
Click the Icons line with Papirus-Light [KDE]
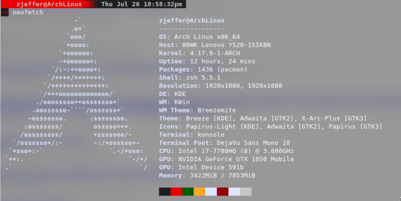(271, 126)
